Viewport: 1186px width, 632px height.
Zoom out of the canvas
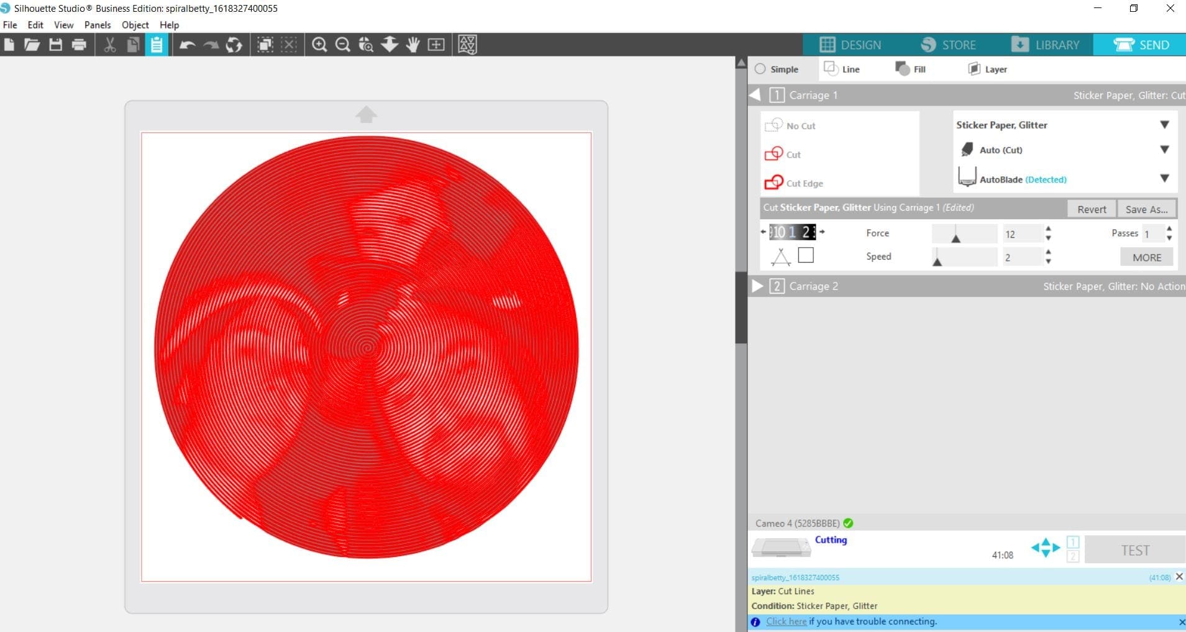coord(342,45)
